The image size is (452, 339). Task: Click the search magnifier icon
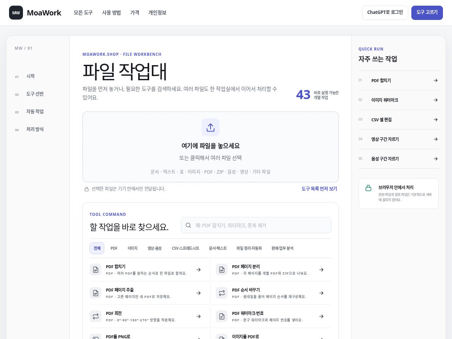tap(188, 225)
